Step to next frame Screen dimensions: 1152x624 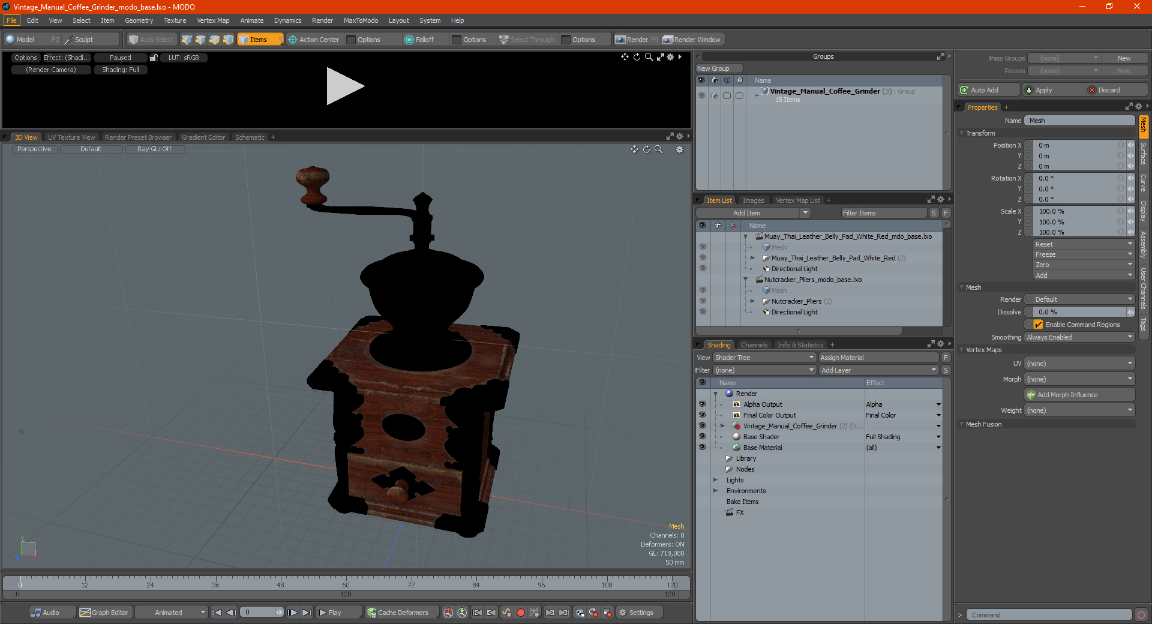292,613
